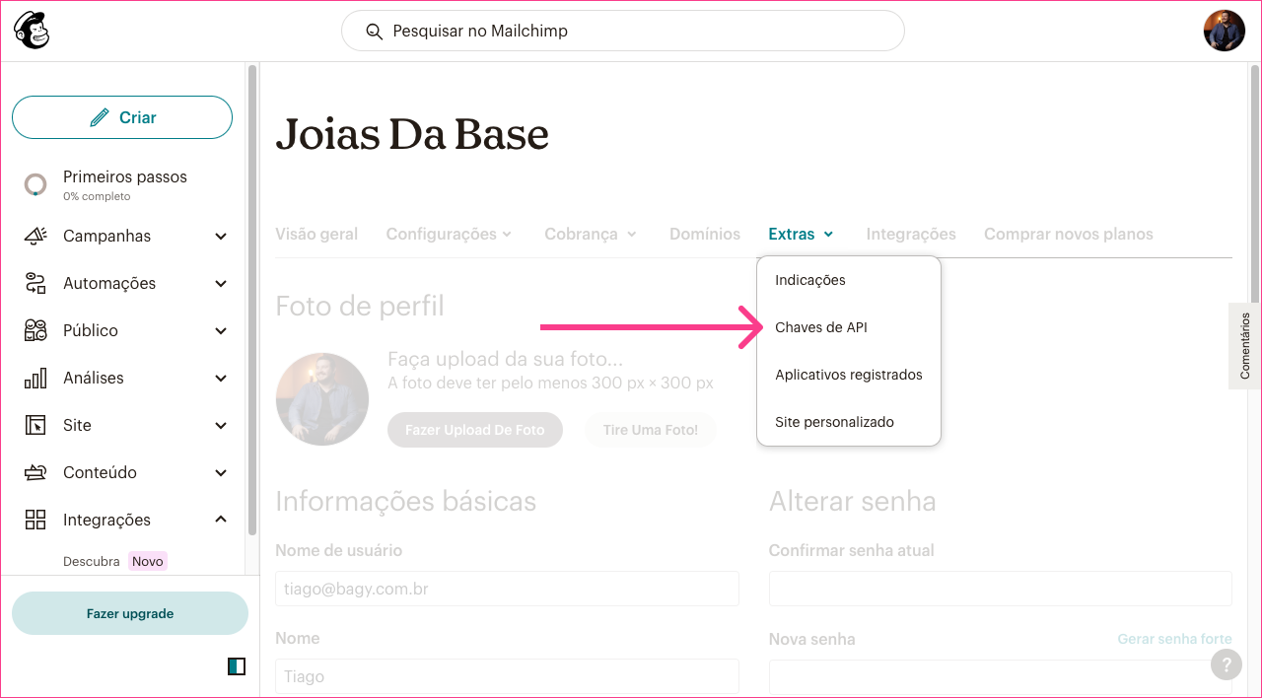Click the Conteúdo icon in sidebar
The image size is (1262, 698).
35,472
